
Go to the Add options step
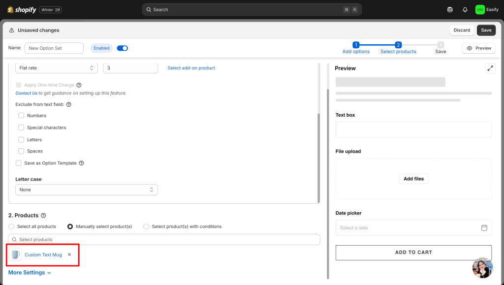(356, 48)
